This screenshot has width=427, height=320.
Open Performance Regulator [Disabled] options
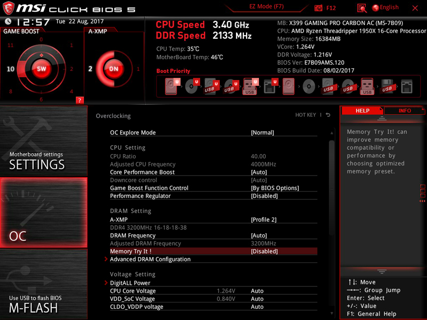[x=264, y=196]
